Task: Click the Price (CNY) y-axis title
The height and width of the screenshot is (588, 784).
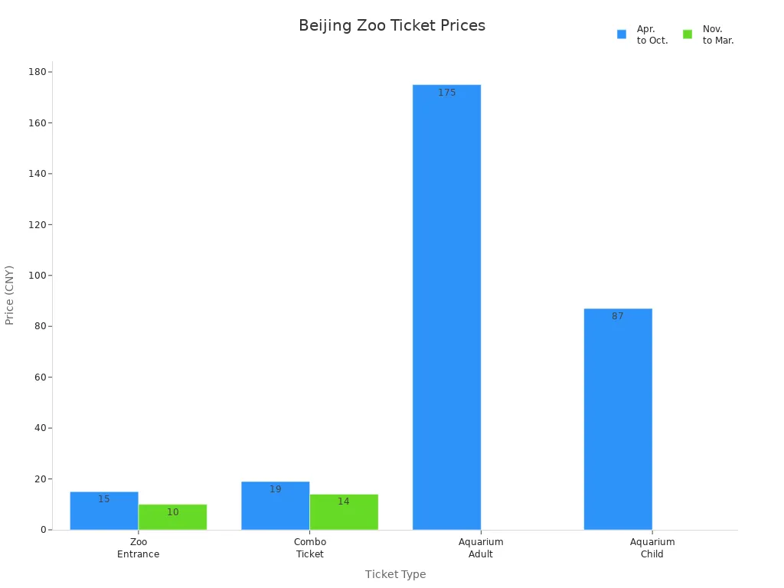Action: point(10,295)
